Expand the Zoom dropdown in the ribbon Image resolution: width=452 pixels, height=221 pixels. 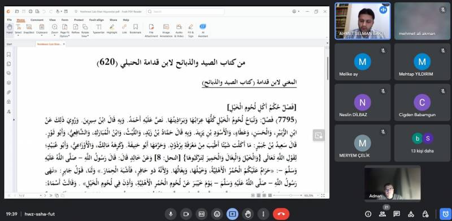click(54, 30)
